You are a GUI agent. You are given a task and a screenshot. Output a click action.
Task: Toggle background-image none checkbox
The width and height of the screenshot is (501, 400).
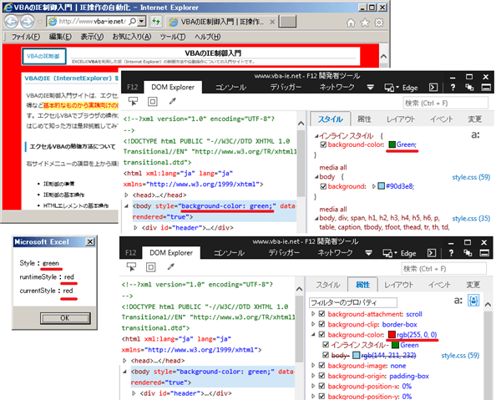(322, 366)
